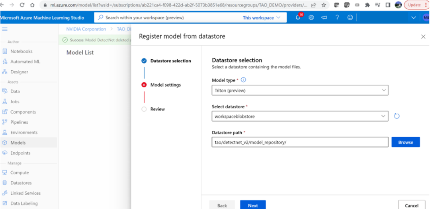
Task: Expand the account directory chevron
Action: (414, 17)
